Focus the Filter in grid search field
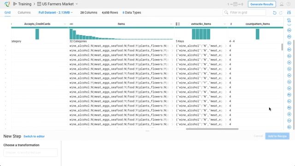The image size is (295, 166). coord(244,12)
